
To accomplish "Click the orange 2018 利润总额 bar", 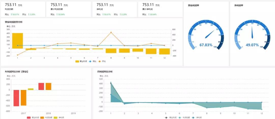I will click(x=48, y=87).
